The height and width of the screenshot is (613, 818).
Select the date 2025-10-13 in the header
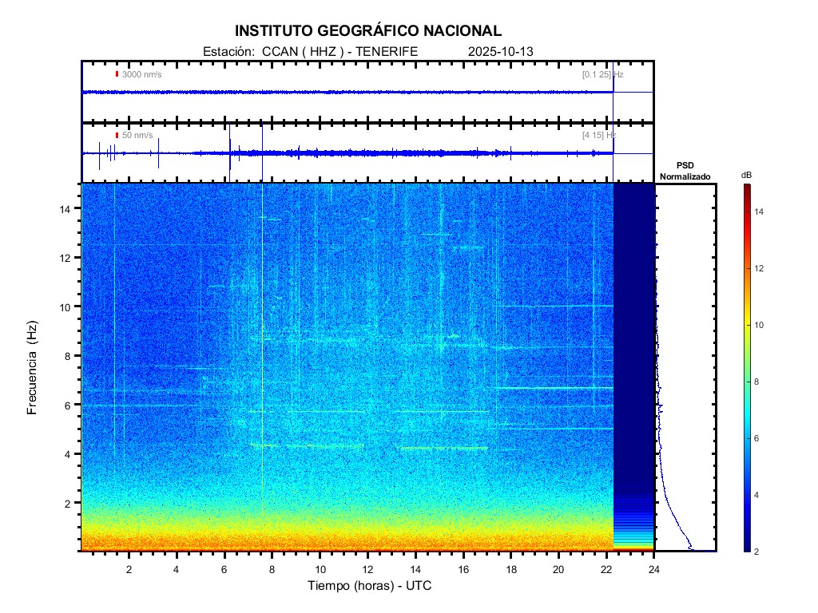click(501, 51)
